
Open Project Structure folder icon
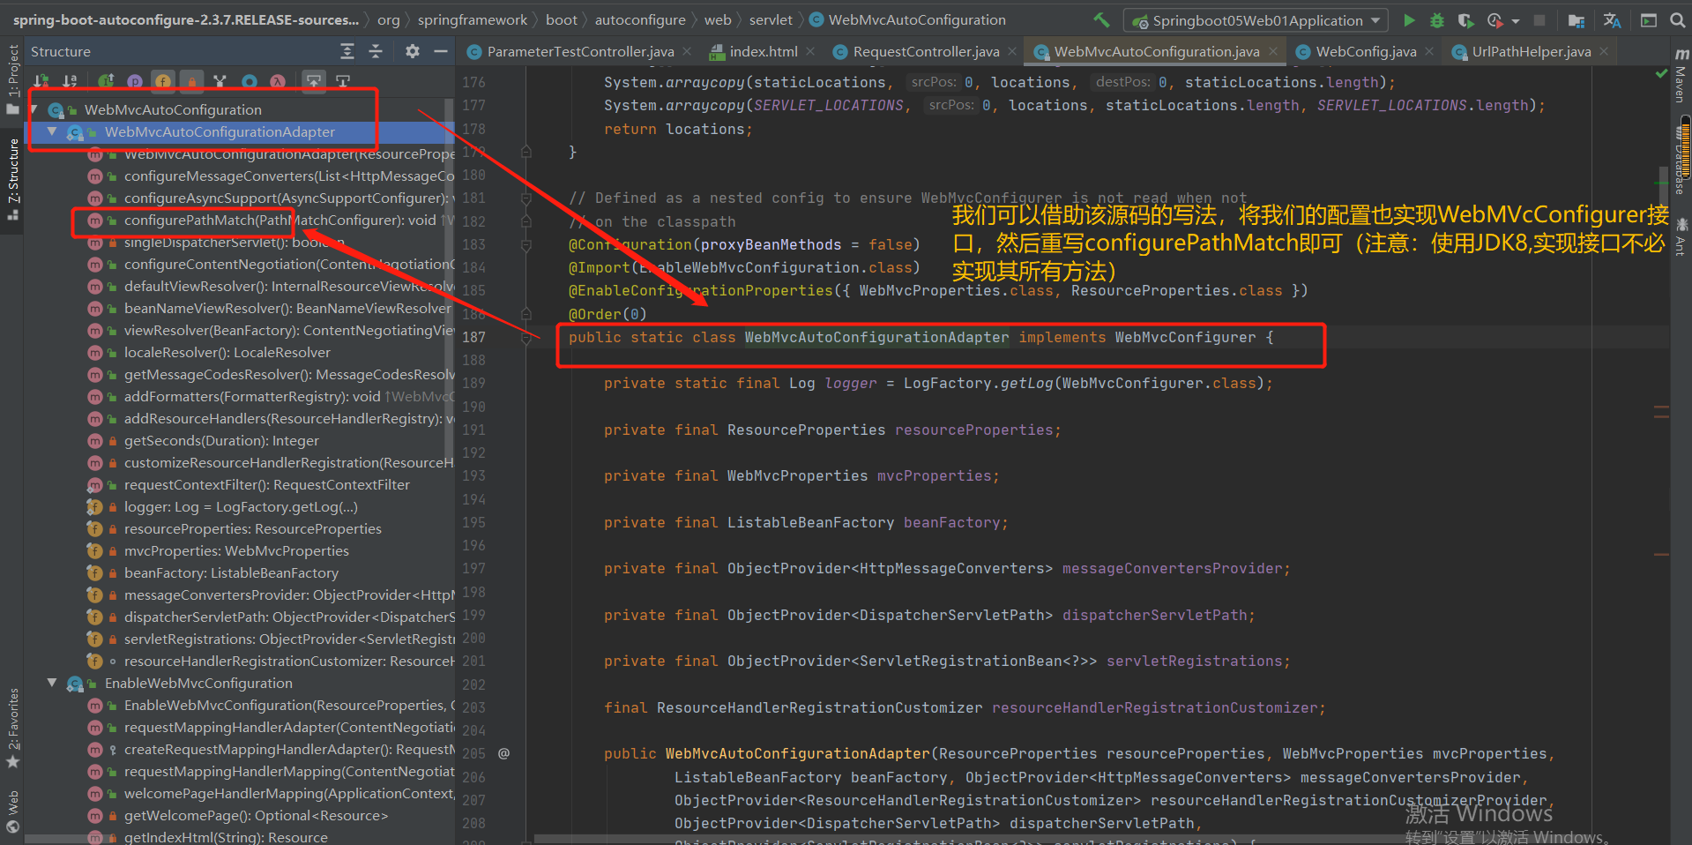click(1577, 19)
